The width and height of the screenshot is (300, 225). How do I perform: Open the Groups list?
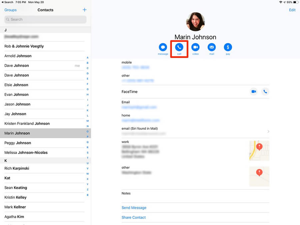10,10
